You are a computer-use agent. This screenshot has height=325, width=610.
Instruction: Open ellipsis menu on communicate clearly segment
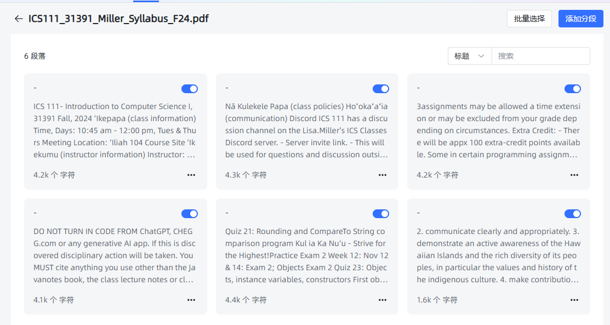click(x=574, y=300)
